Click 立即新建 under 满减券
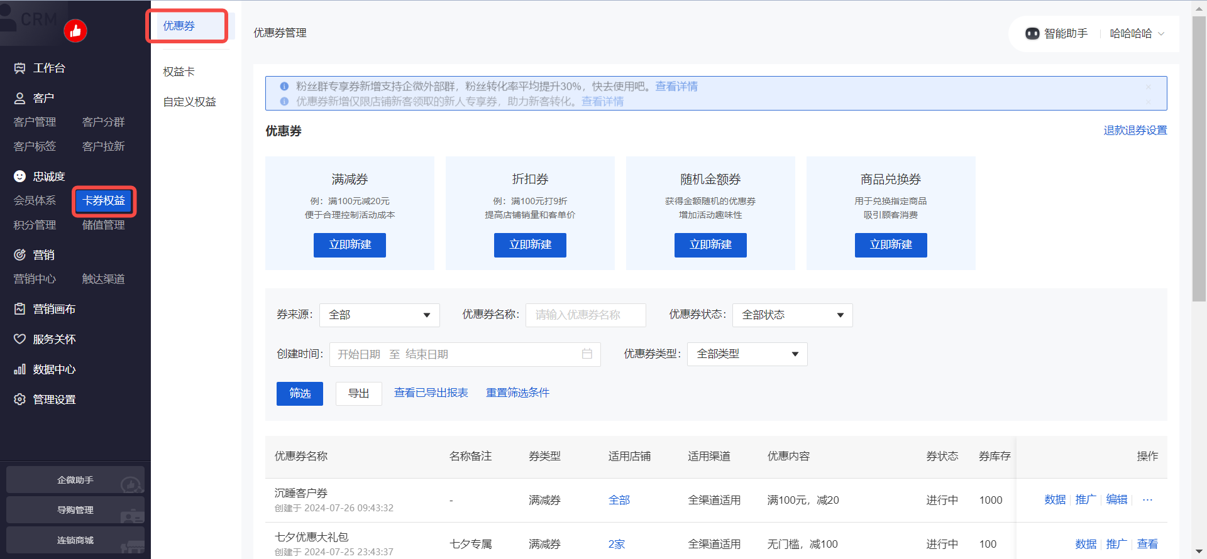 click(x=350, y=245)
